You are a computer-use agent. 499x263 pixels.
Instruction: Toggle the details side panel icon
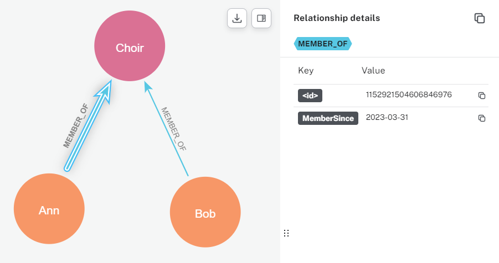(261, 18)
